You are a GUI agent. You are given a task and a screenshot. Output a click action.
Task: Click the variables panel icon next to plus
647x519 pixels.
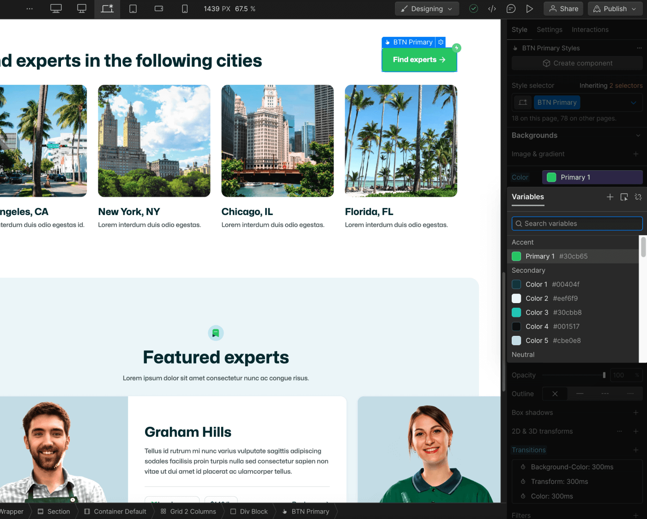pyautogui.click(x=624, y=197)
